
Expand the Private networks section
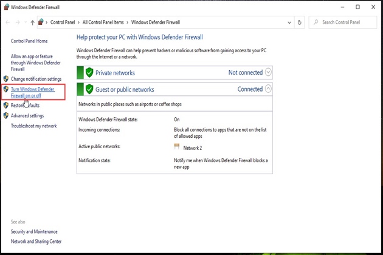coord(268,72)
